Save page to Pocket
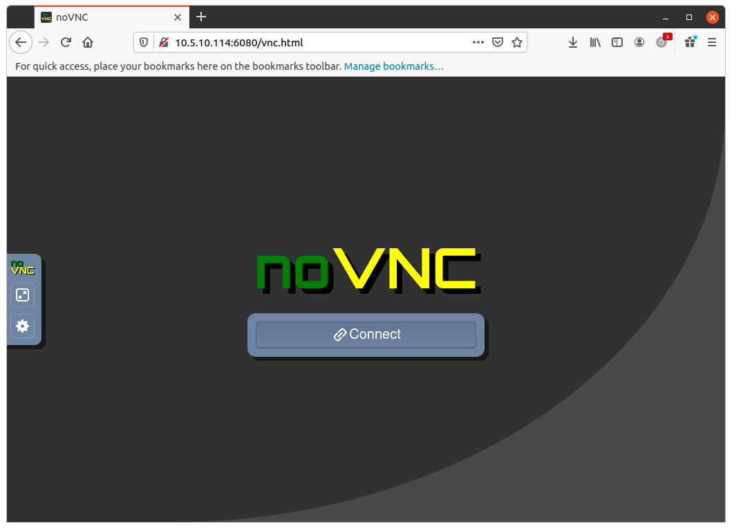The image size is (732, 529). click(498, 42)
